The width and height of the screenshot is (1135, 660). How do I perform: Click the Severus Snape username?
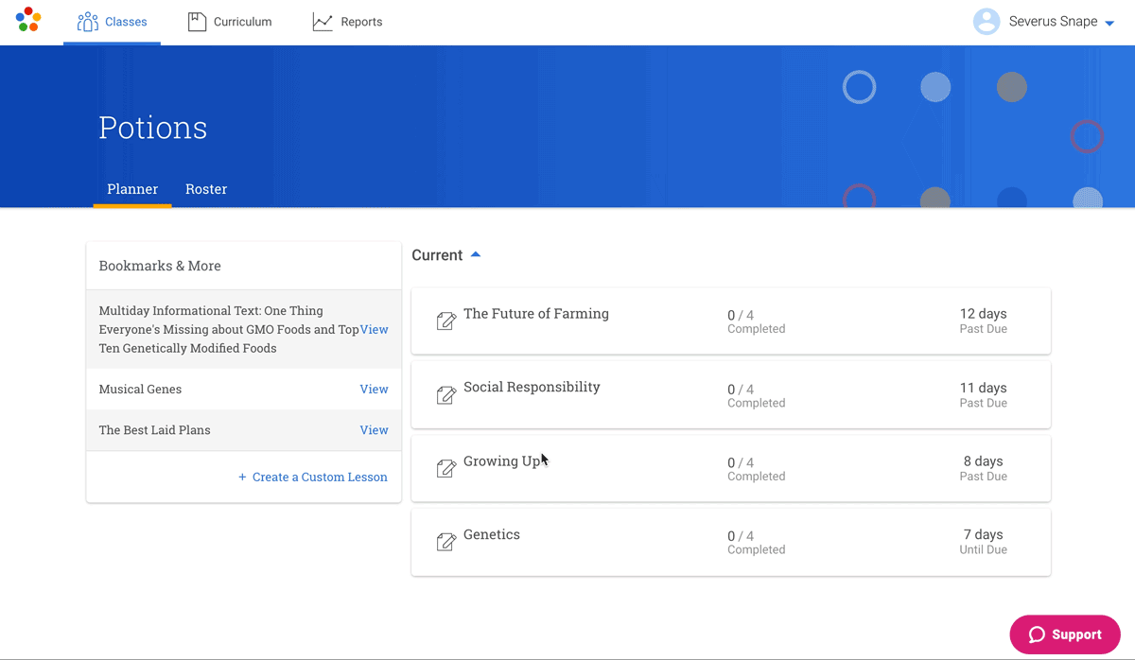point(1054,22)
